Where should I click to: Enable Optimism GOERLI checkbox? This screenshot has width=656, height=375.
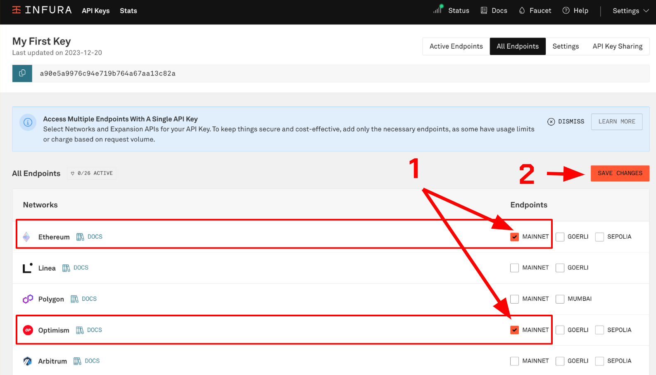(x=560, y=330)
